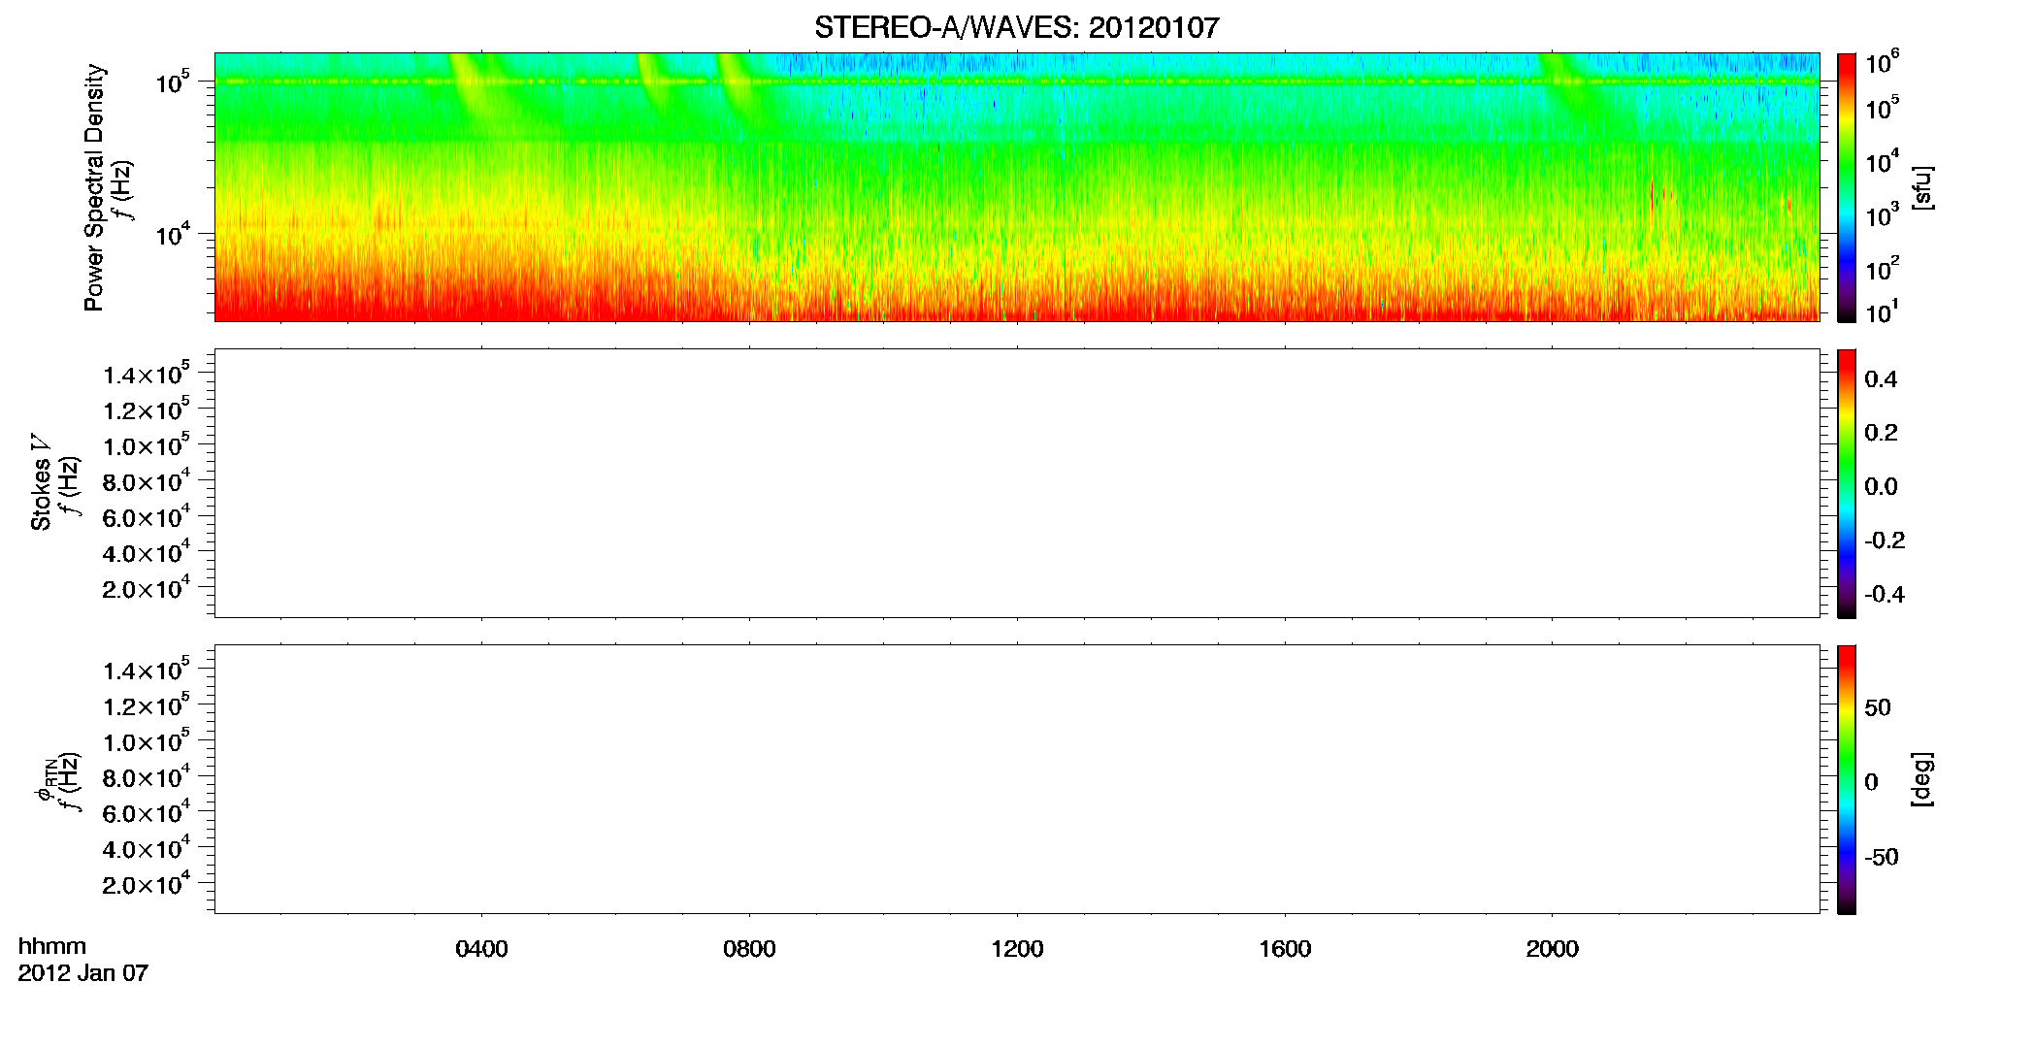
Task: Select the 10^3 tick on the sfu color bar
Action: point(1882,214)
